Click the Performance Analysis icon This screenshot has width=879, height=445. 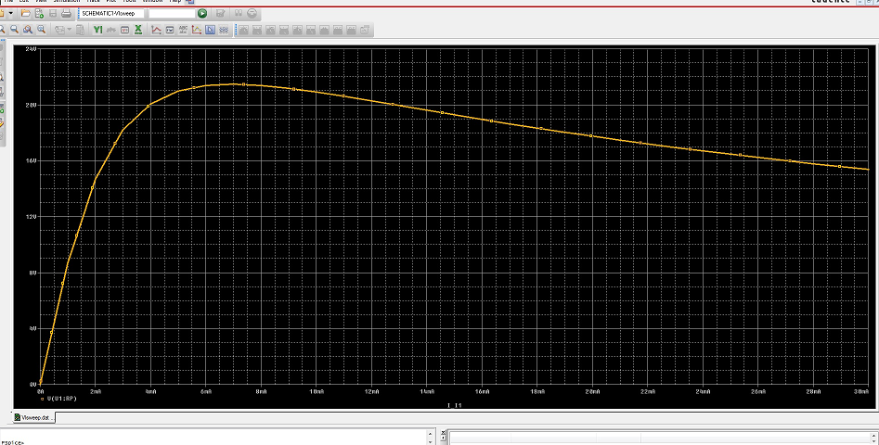click(x=125, y=30)
